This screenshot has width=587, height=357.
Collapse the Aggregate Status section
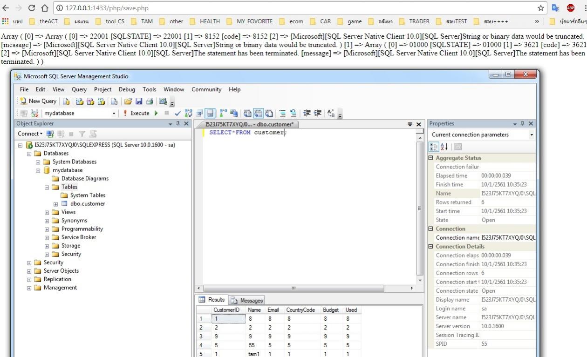[431, 158]
